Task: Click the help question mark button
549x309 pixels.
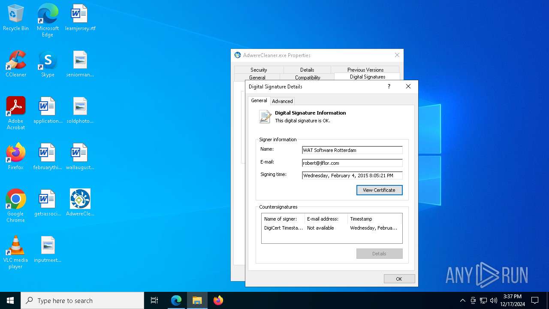Action: [389, 86]
